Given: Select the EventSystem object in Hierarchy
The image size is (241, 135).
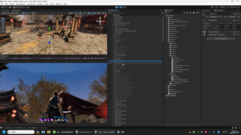Looking at the screenshot, I should coord(122,55).
